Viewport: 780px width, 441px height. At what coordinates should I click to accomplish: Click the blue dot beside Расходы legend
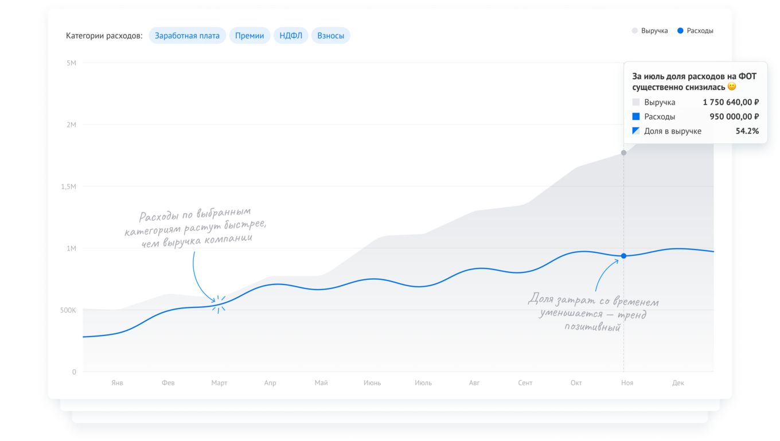coord(680,31)
